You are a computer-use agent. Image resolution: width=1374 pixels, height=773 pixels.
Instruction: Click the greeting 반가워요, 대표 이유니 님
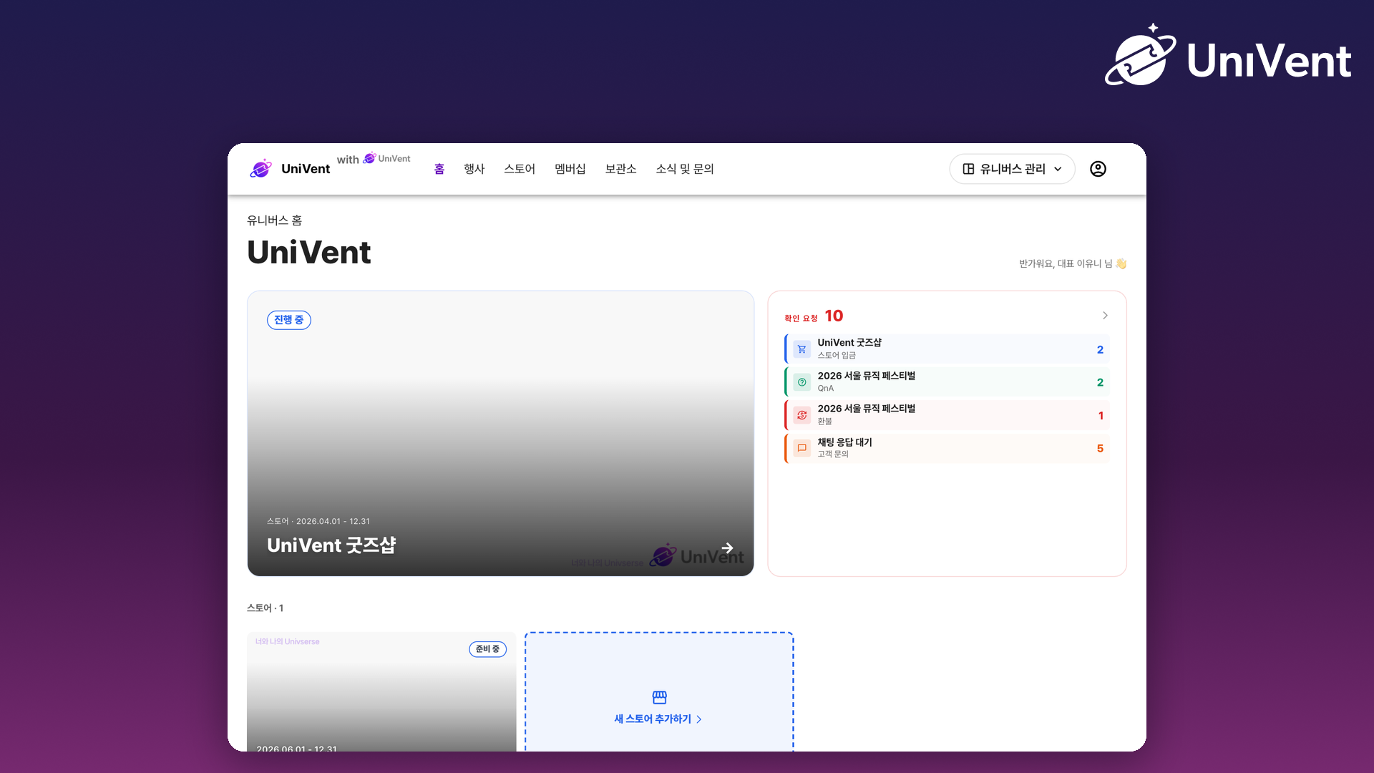[1073, 263]
